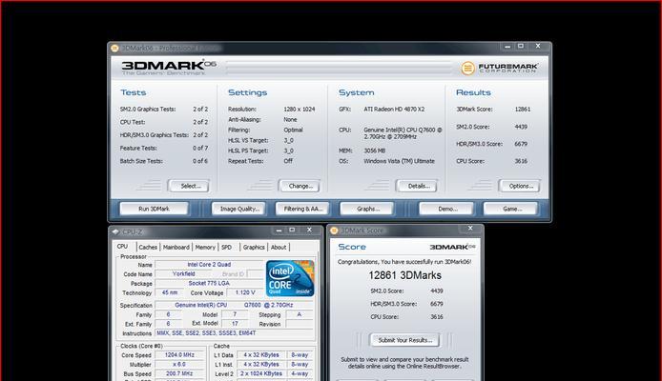Click the CPU Score '3616' in Results panel
Viewport: 662px width, 381px height.
(521, 161)
